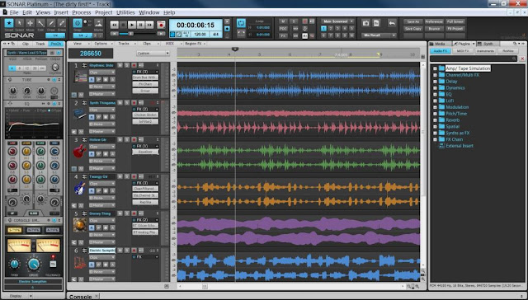Click the Save Copy button
Image resolution: width=528 pixels, height=300 pixels.
[x=412, y=29]
